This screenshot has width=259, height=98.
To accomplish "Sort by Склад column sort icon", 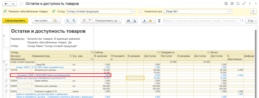I will point(92,52).
